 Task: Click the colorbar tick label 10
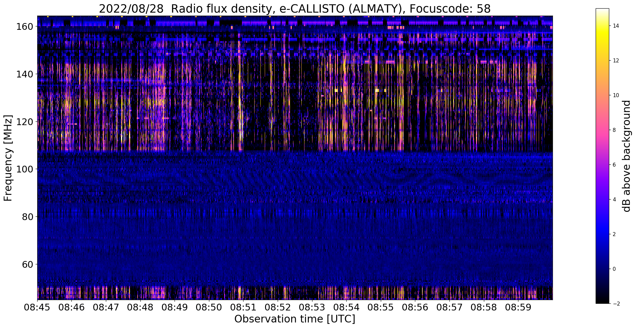click(616, 95)
